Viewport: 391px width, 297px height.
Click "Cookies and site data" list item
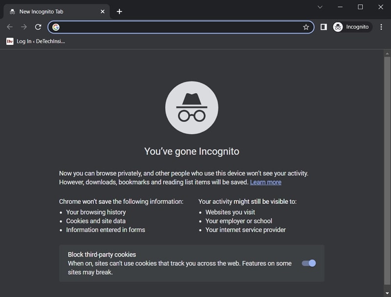pyautogui.click(x=96, y=221)
